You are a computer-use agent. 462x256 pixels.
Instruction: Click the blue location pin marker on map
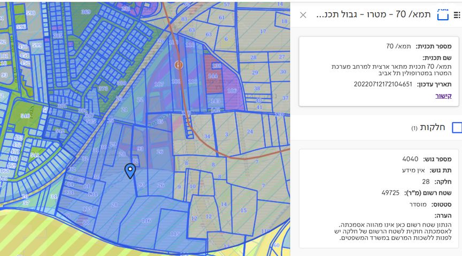coord(130,171)
